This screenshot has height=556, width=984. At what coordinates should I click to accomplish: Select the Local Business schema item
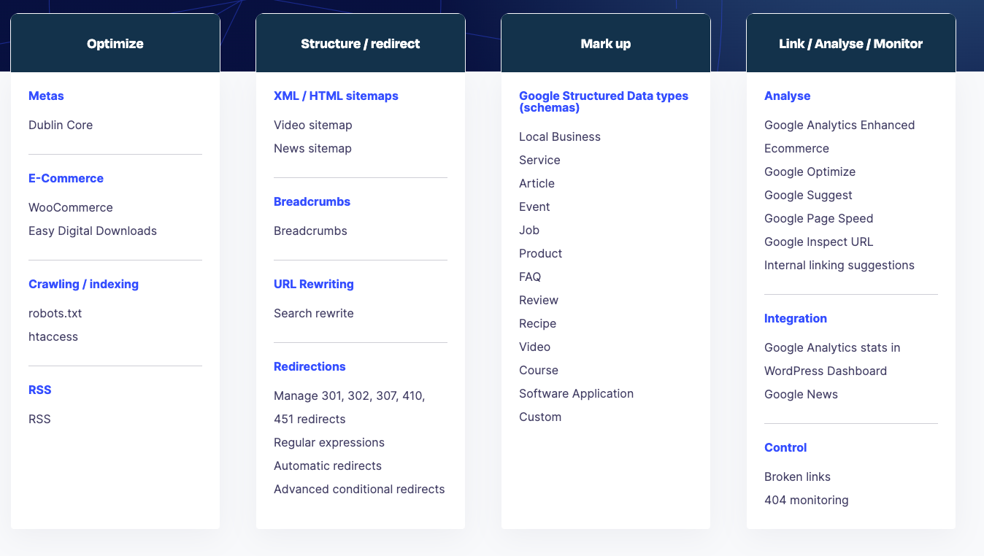tap(559, 136)
